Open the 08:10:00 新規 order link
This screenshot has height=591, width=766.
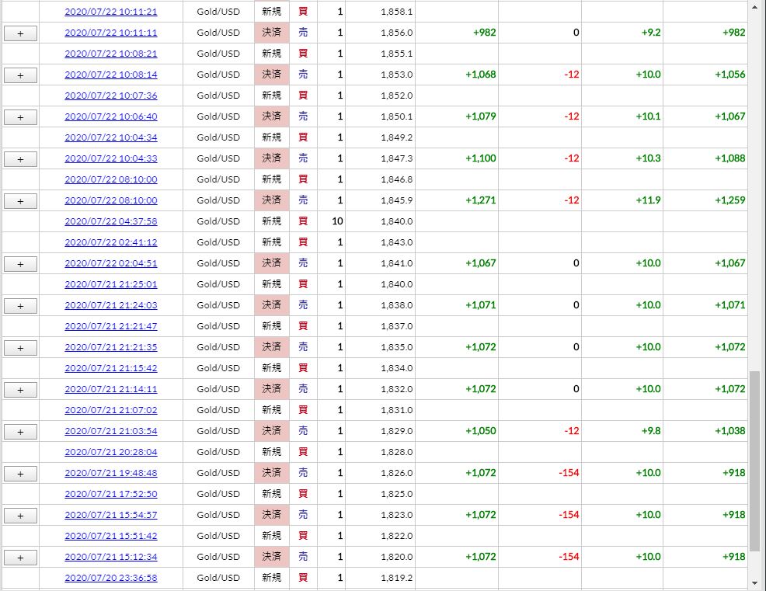coord(111,179)
